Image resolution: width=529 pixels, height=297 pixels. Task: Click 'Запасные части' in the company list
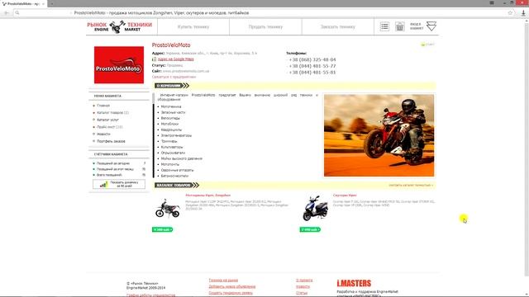pyautogui.click(x=173, y=112)
